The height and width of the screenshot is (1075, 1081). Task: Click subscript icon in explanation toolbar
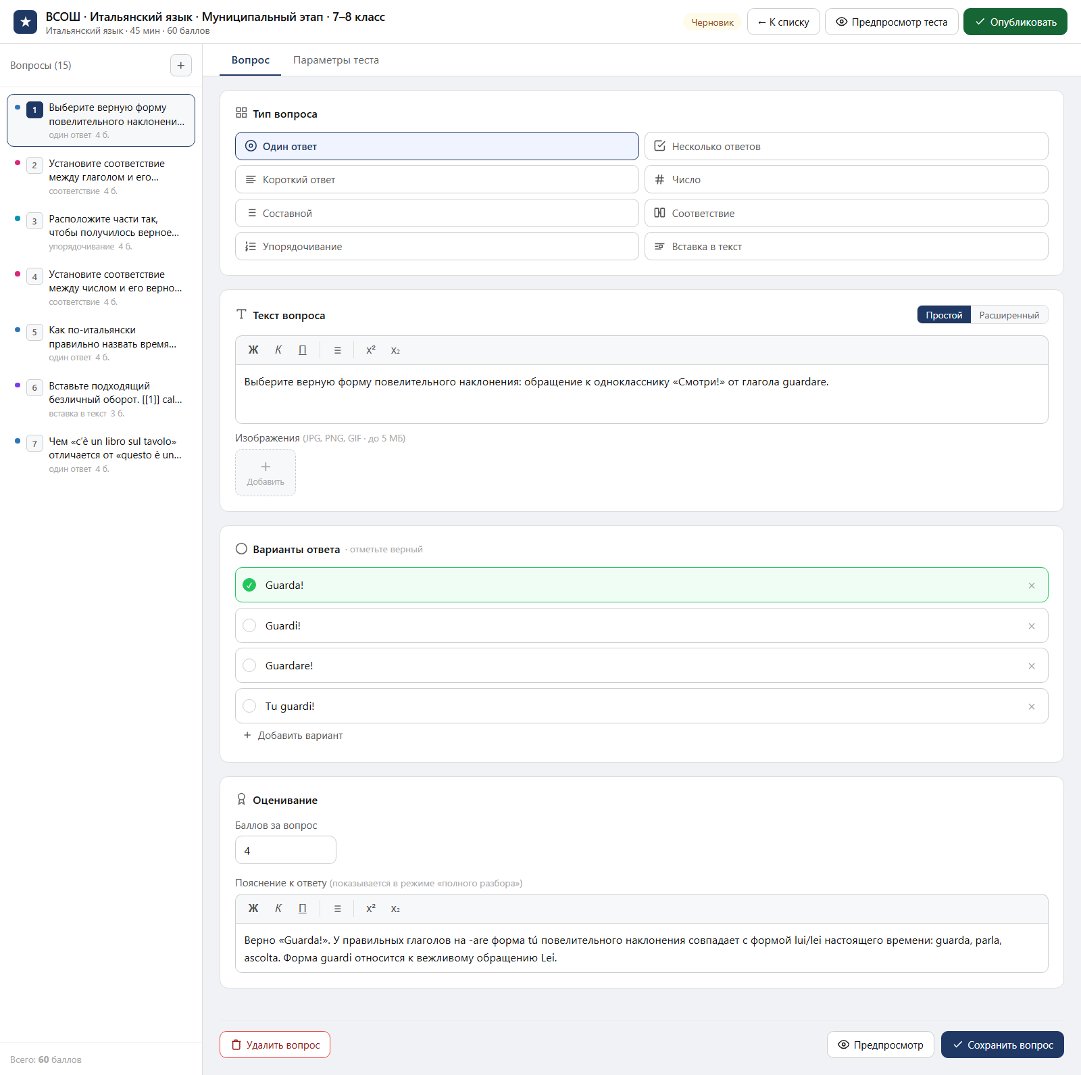395,909
